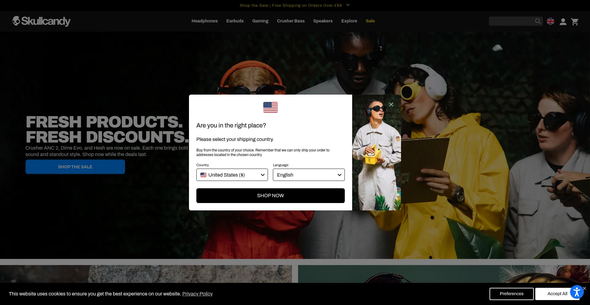
Task: Open the Earbuds menu
Action: click(x=235, y=21)
